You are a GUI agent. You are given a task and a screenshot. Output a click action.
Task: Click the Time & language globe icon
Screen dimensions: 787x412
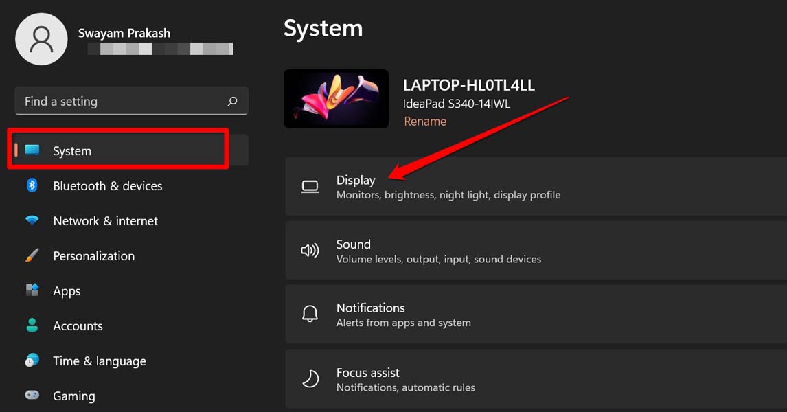pyautogui.click(x=32, y=360)
